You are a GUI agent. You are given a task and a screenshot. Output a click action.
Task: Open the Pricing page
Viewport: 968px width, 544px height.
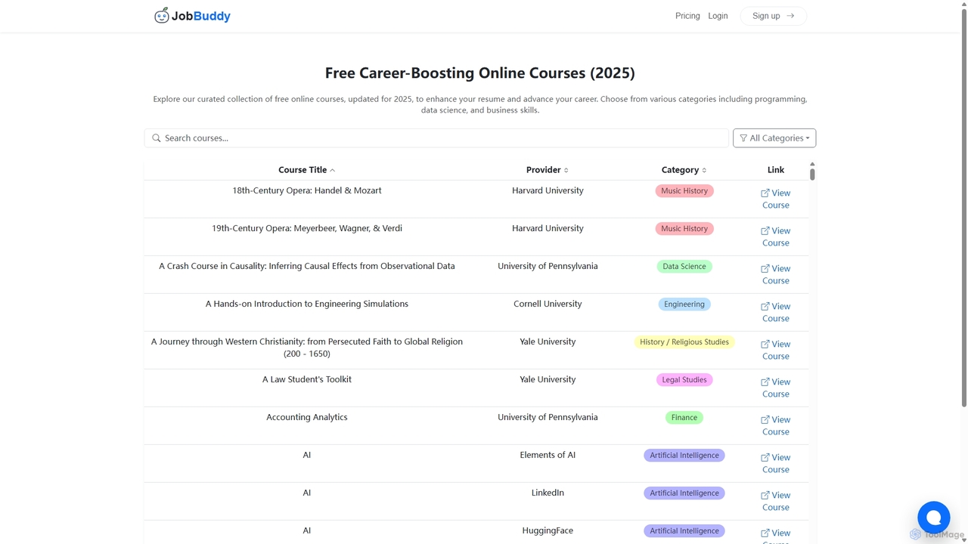click(x=687, y=16)
